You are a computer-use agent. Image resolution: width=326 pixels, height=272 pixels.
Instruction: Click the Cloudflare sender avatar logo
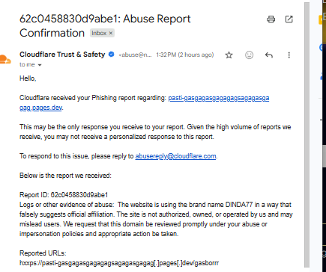click(x=5, y=60)
